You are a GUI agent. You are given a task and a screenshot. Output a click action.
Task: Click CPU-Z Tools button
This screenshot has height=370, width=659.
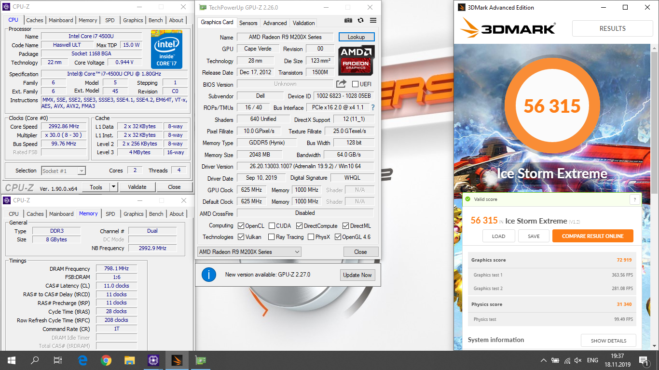pyautogui.click(x=96, y=187)
